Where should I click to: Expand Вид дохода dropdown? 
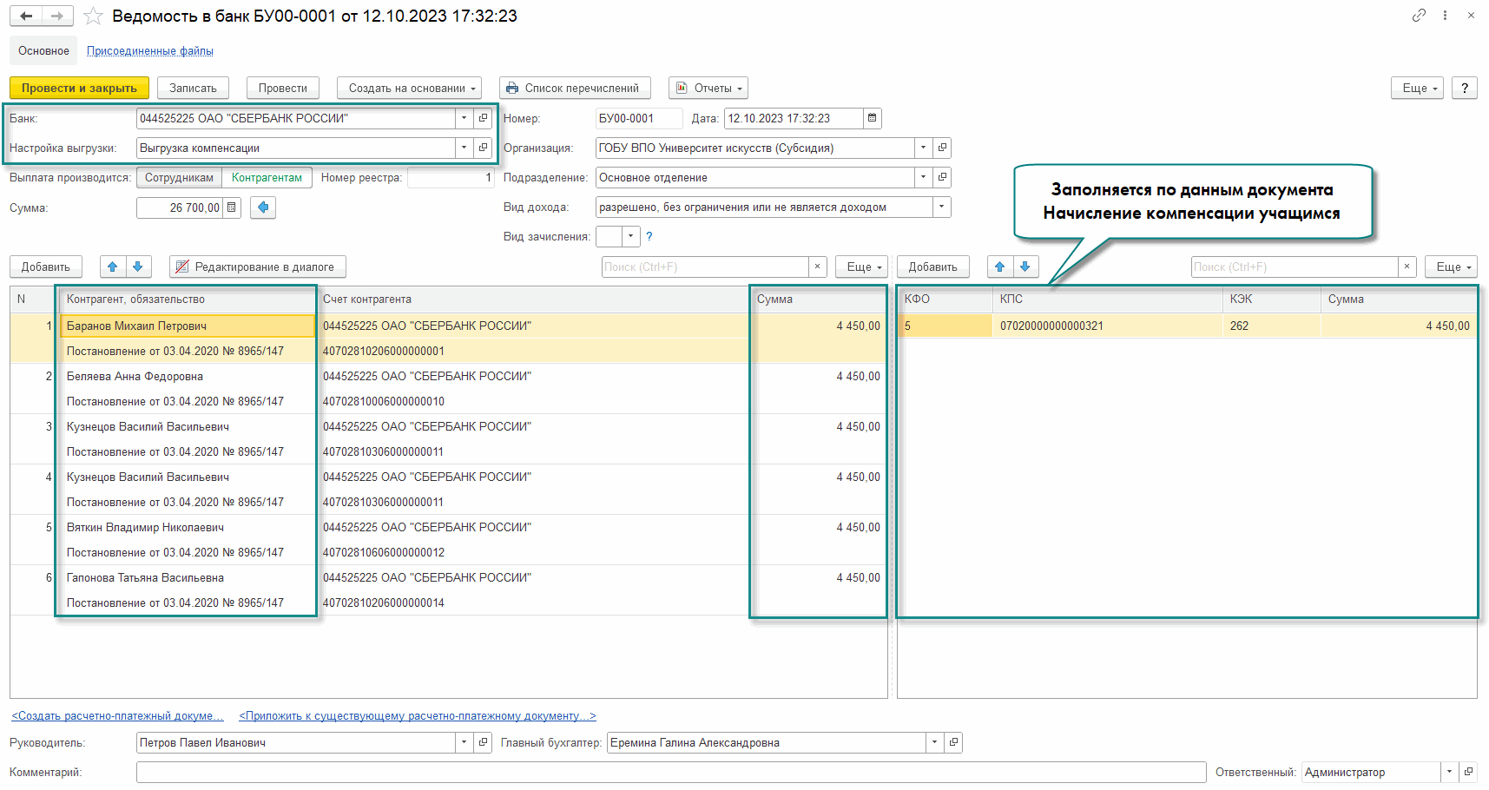942,207
